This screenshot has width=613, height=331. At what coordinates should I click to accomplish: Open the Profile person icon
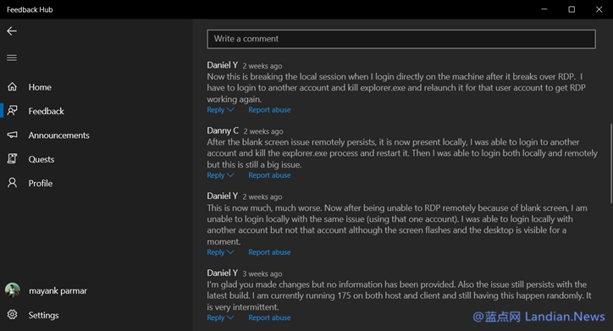[13, 183]
